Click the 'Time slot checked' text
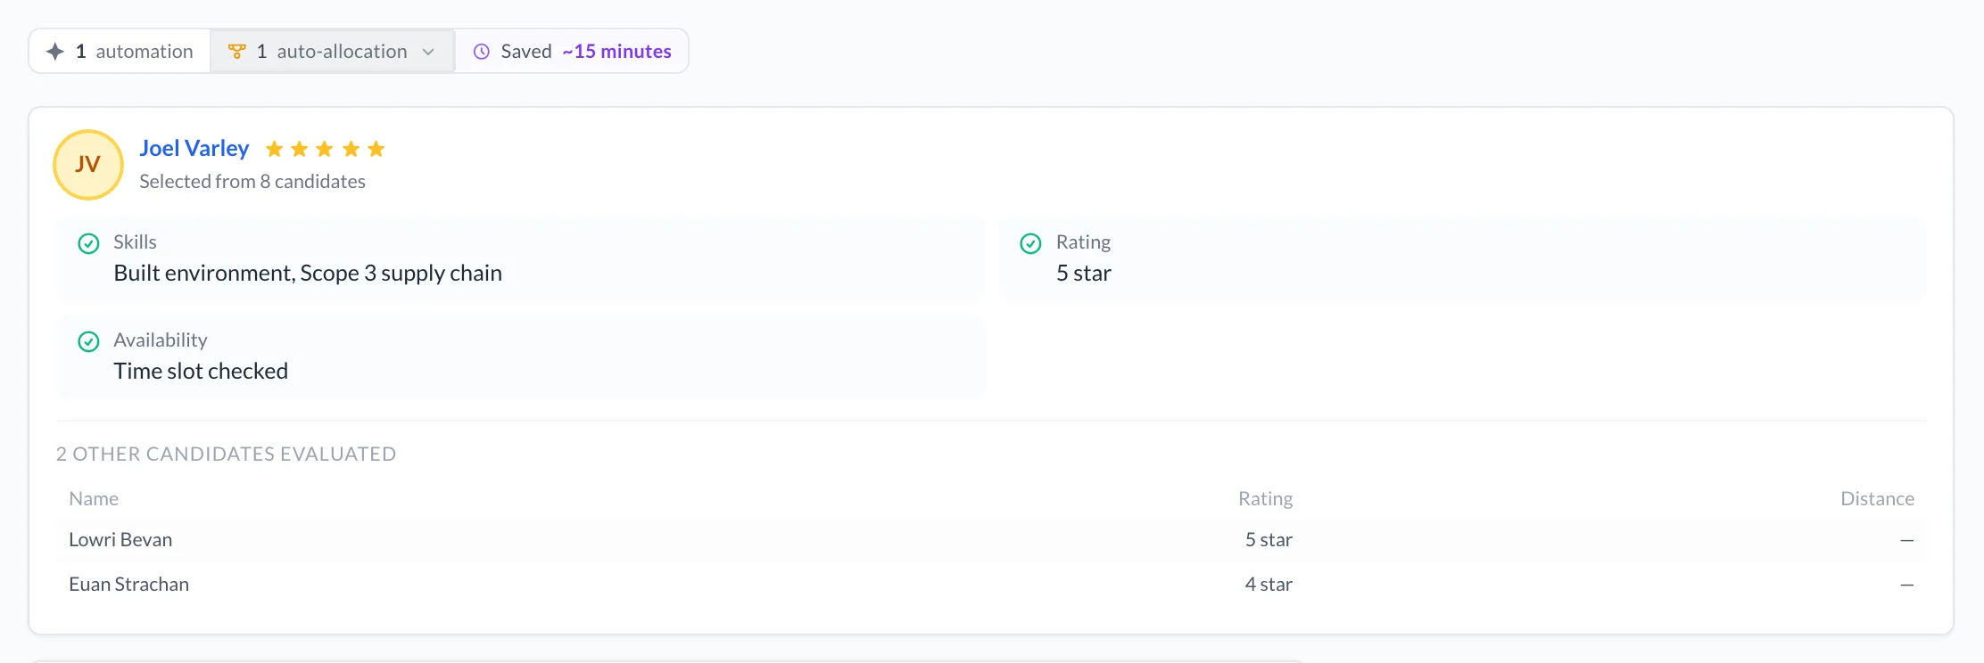Screen dimensions: 1984x663 (x=201, y=372)
